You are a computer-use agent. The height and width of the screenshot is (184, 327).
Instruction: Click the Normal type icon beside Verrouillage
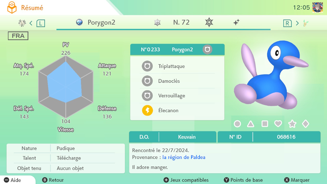click(x=147, y=96)
